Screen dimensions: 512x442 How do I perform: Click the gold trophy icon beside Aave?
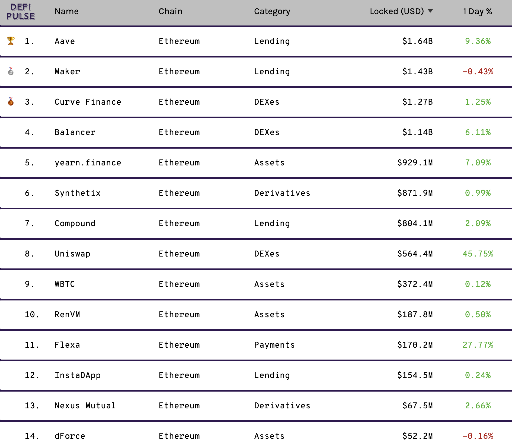(x=11, y=41)
